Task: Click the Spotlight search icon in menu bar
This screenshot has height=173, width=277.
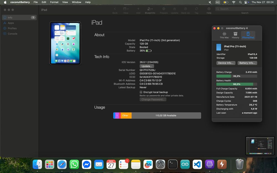Action: [240, 2]
